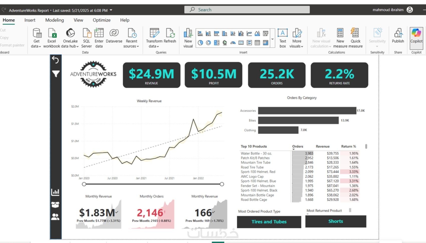426x243 pixels.
Task: Expand the file title dropdown arrow
Action: [x=111, y=10]
